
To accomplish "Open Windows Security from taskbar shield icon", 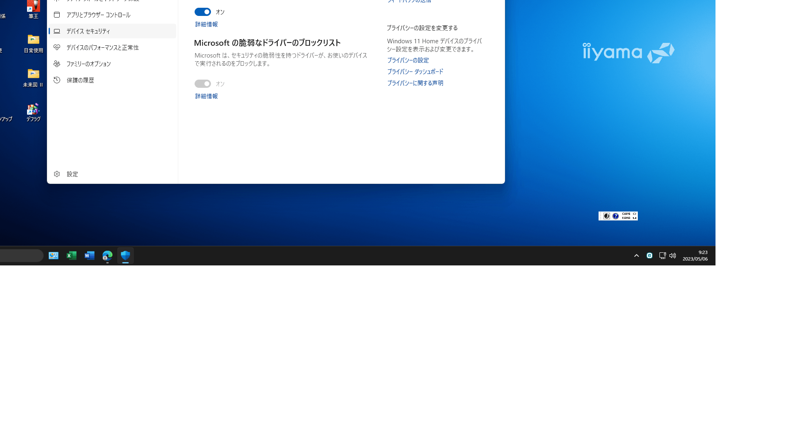I will point(125,256).
